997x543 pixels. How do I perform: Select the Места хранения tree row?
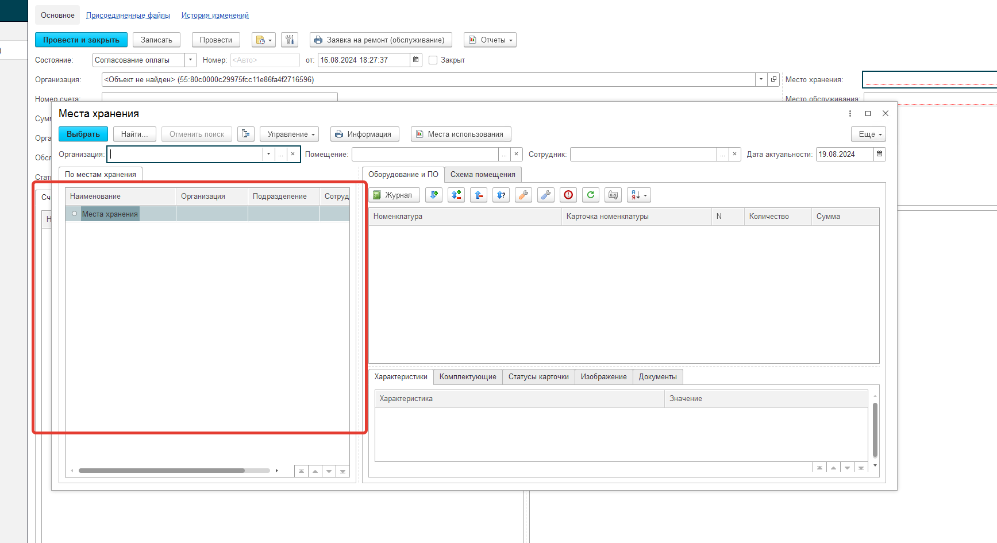pyautogui.click(x=110, y=214)
